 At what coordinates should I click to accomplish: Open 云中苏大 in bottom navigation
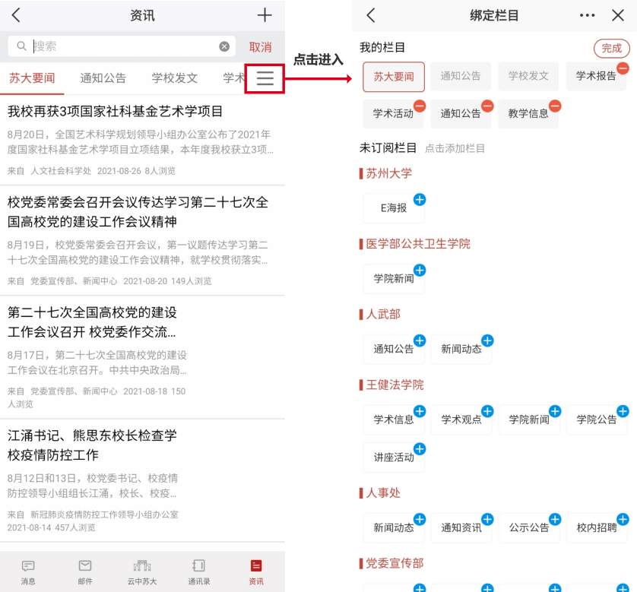(142, 571)
